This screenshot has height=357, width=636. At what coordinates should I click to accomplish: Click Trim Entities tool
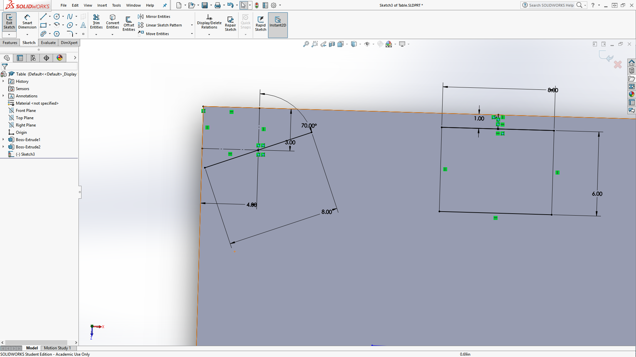click(96, 22)
